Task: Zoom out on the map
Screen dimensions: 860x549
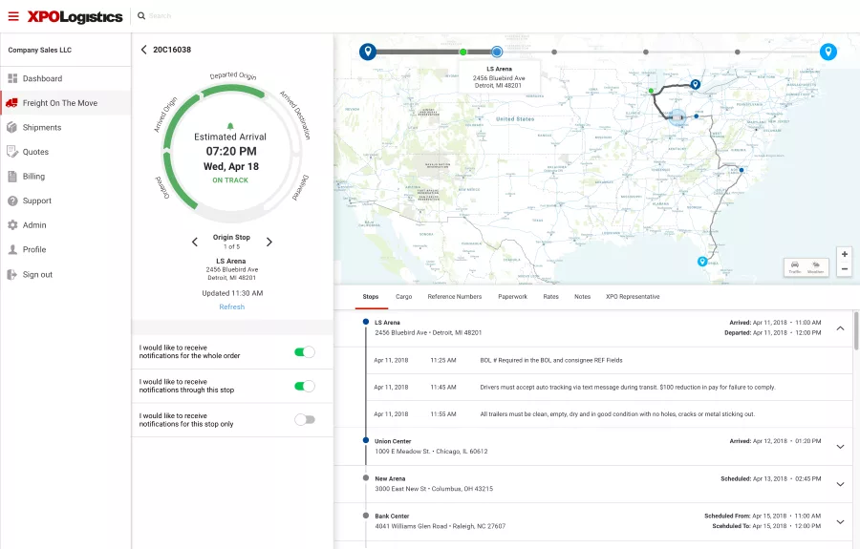Action: click(845, 269)
